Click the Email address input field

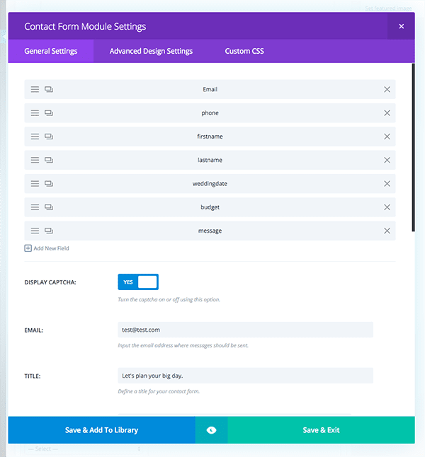click(245, 330)
